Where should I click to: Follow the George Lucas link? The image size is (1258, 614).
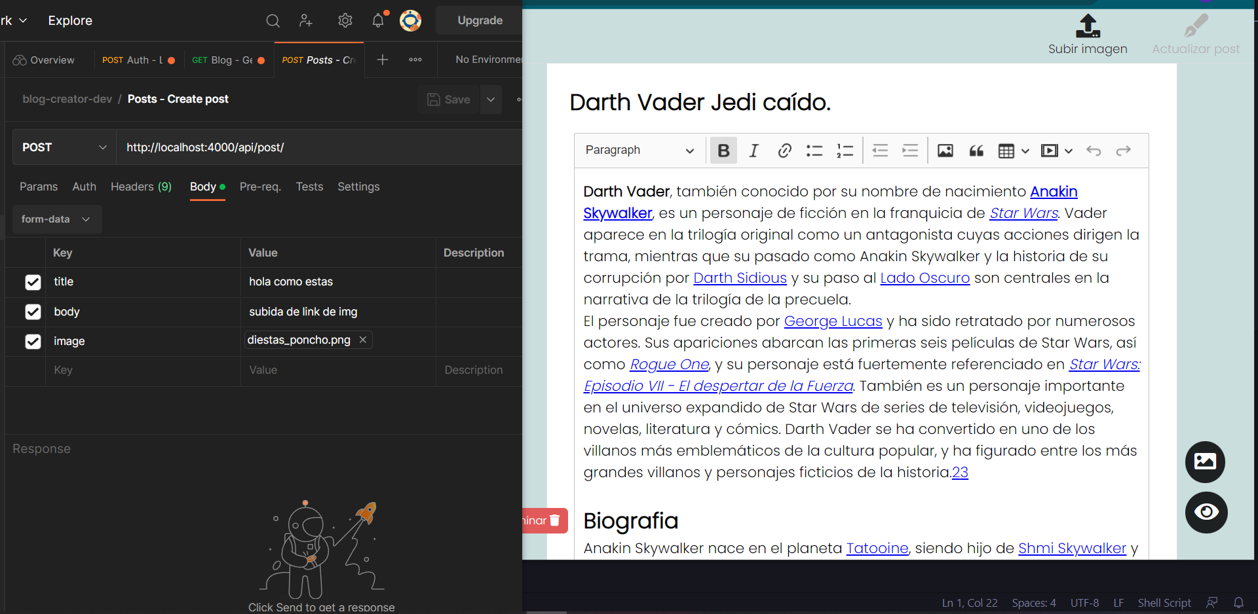[x=833, y=321]
